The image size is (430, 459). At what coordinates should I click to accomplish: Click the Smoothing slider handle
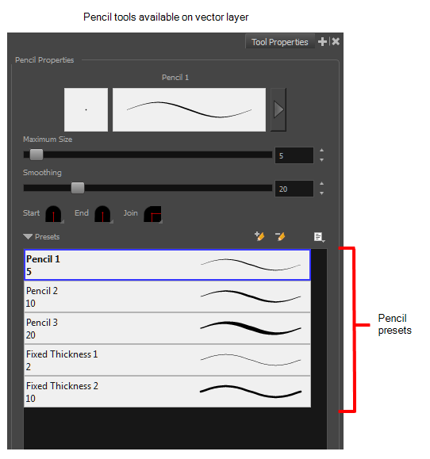click(78, 188)
